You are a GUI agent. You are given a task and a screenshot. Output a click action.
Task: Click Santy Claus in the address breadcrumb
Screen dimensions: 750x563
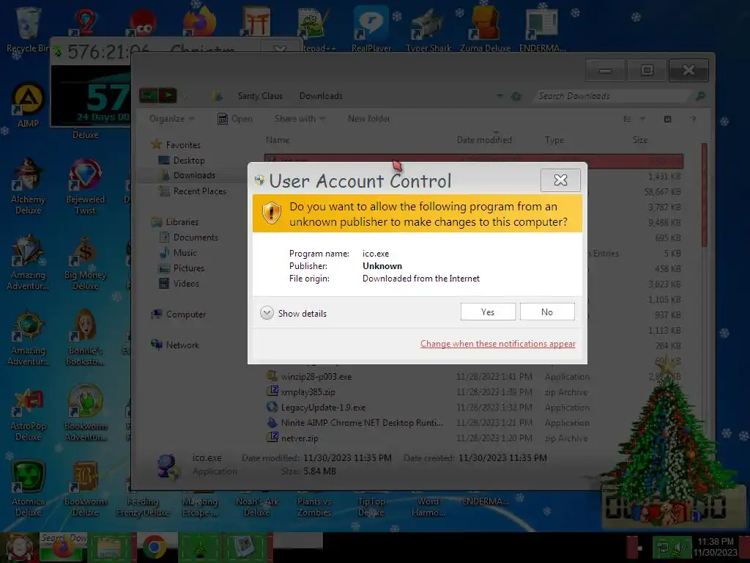260,96
